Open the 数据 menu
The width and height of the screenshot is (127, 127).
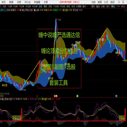(11, 2)
